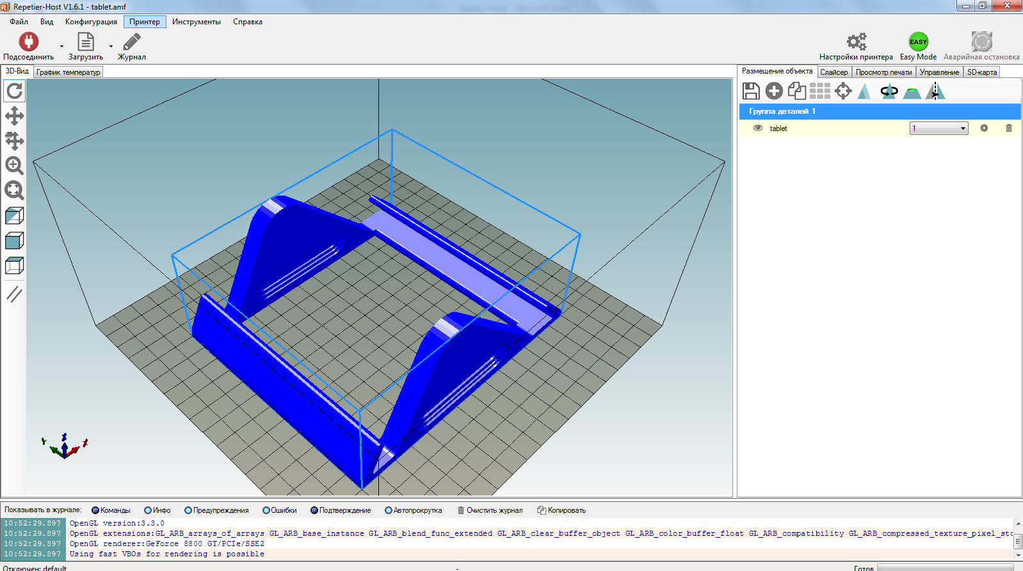Toggle the Ошибки log filter
The height and width of the screenshot is (571, 1023).
tap(266, 510)
